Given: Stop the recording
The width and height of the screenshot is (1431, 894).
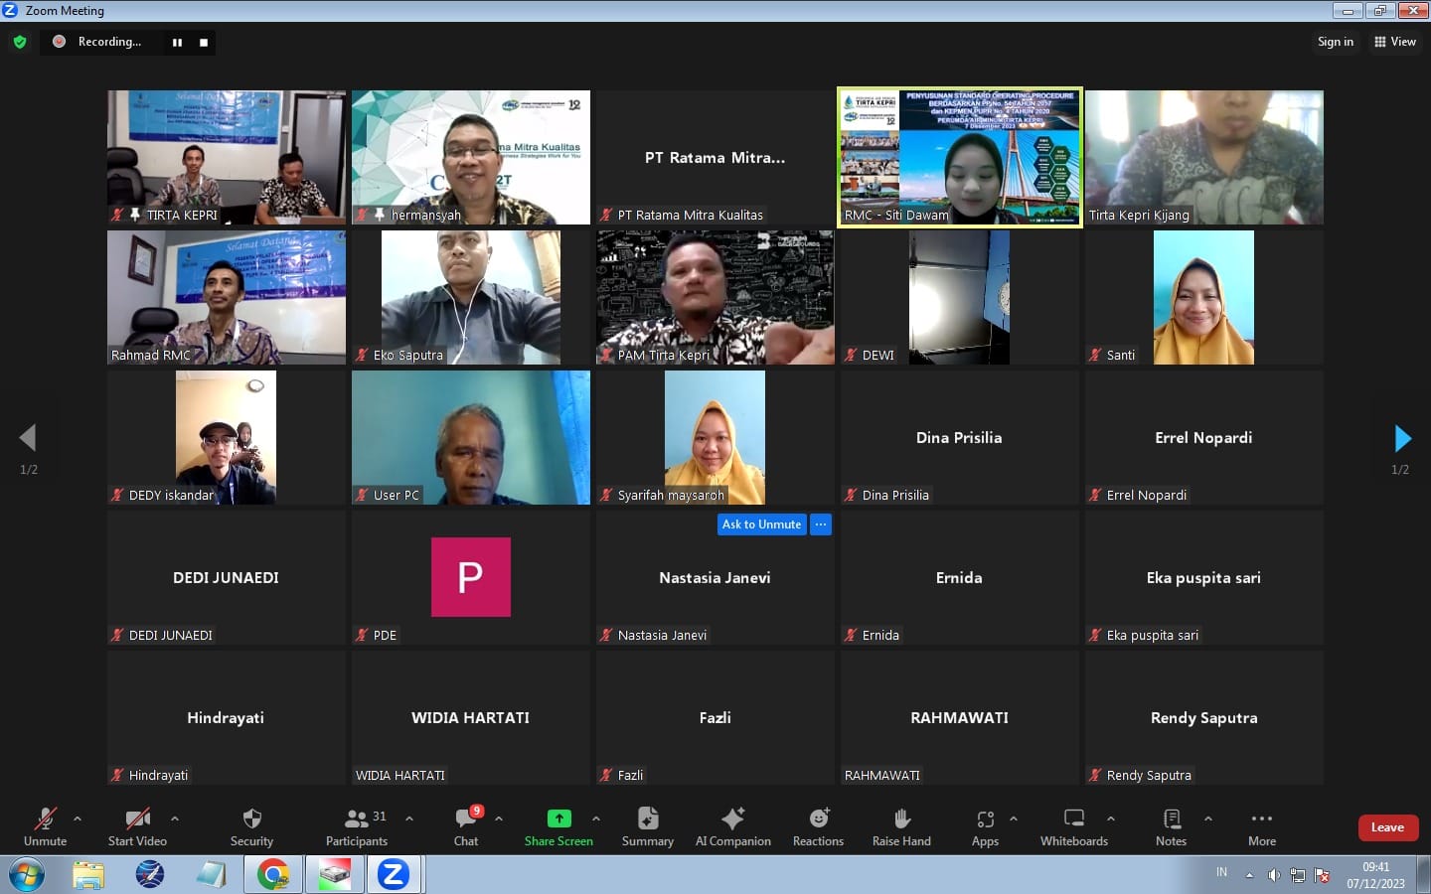Looking at the screenshot, I should click(204, 43).
